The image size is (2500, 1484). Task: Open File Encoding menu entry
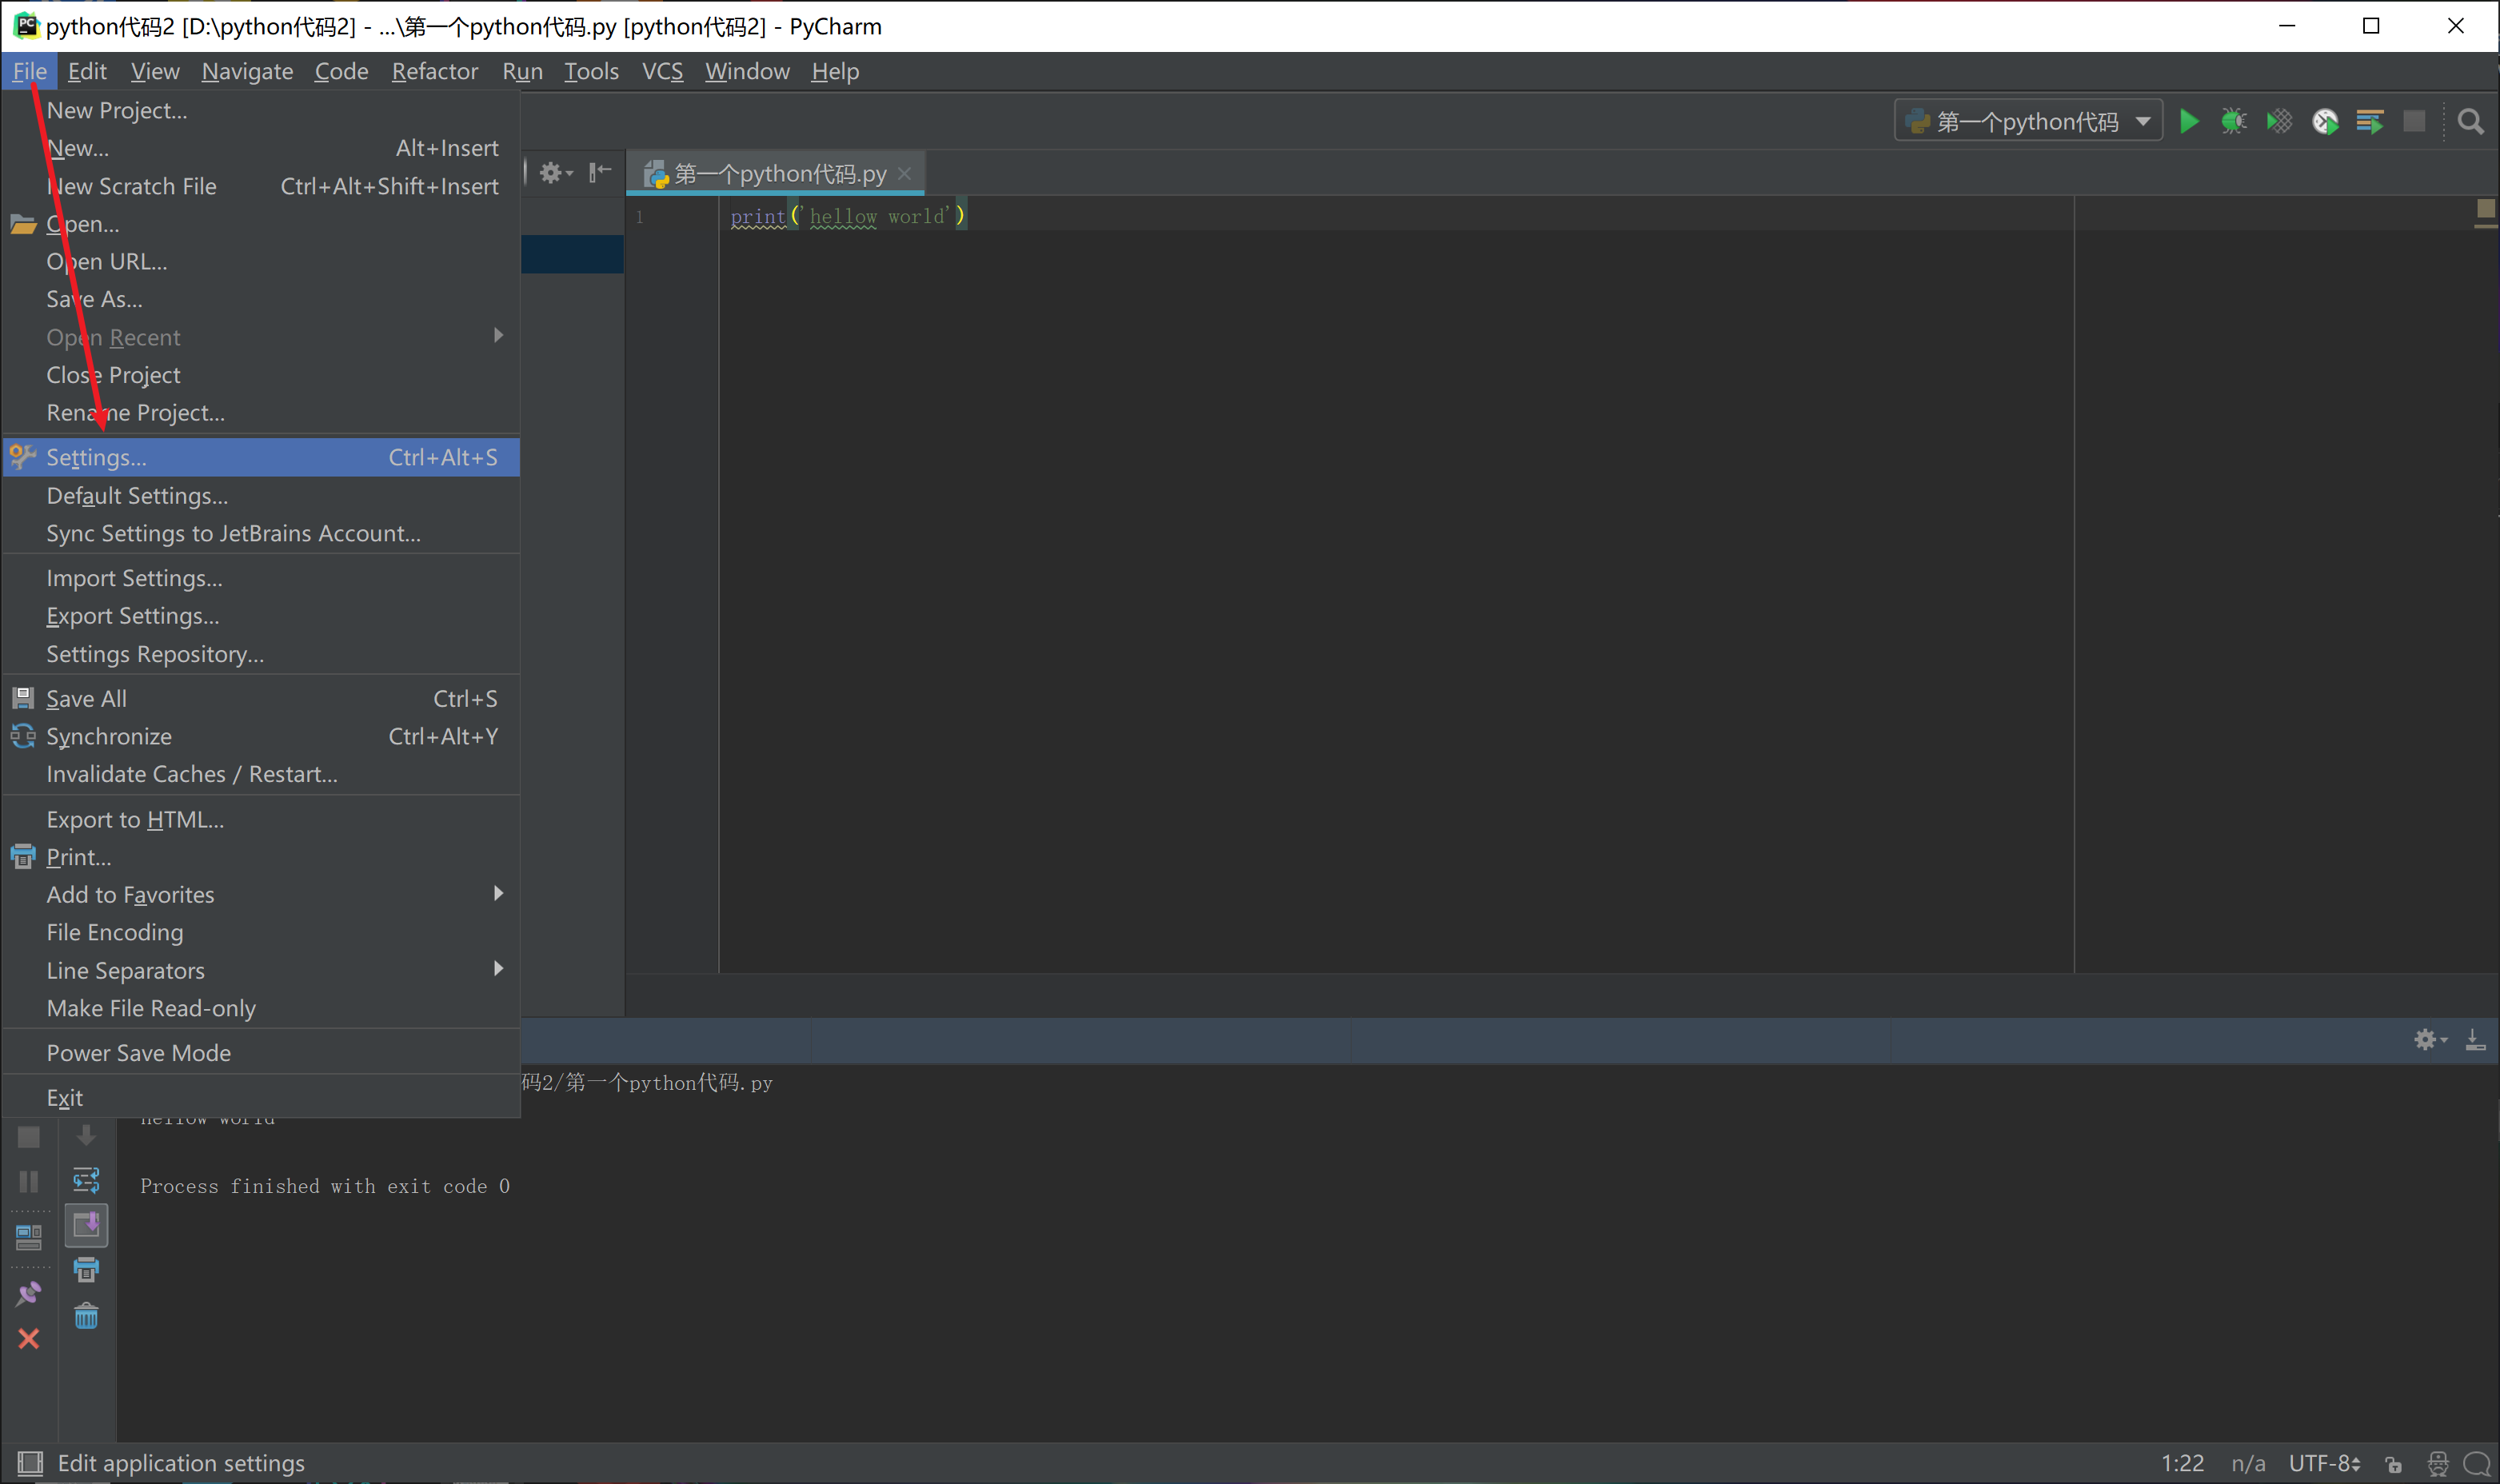click(262, 932)
